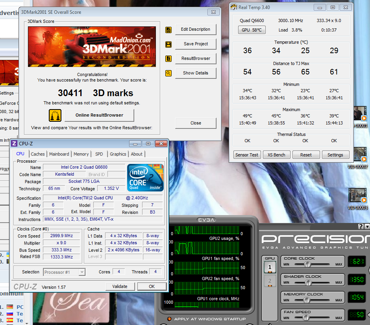Viewport: 370px width, 325px height.
Task: Click the purple Z icon in the CPU-Z title bar
Action: [x=14, y=144]
